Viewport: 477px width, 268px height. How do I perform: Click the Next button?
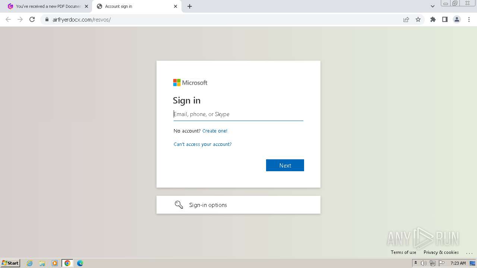[x=285, y=165]
